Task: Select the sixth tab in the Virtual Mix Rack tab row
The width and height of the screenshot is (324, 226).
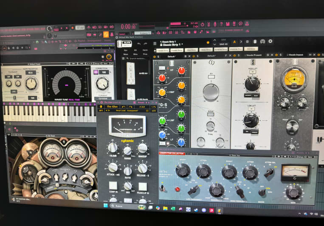Action: pyautogui.click(x=236, y=49)
